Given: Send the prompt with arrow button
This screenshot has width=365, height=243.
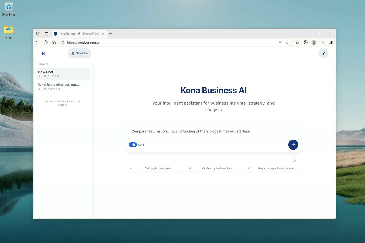Looking at the screenshot, I should point(293,145).
